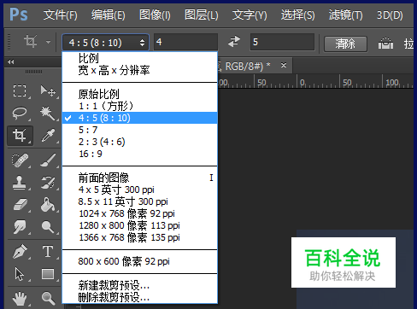Open crop tool preset picker arrow
This screenshot has width=417, height=309.
(x=48, y=42)
